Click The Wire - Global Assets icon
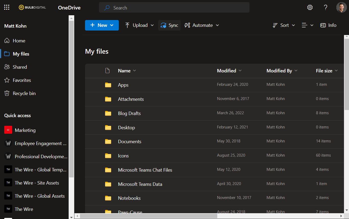This screenshot has width=349, height=219. pos(8,196)
